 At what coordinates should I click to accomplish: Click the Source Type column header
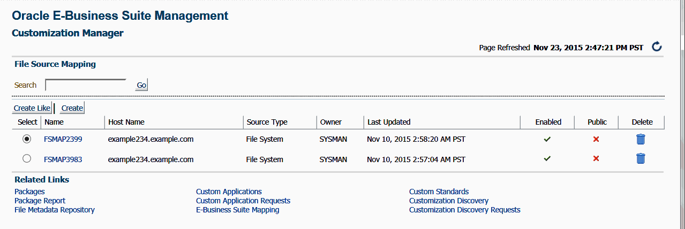pos(267,122)
